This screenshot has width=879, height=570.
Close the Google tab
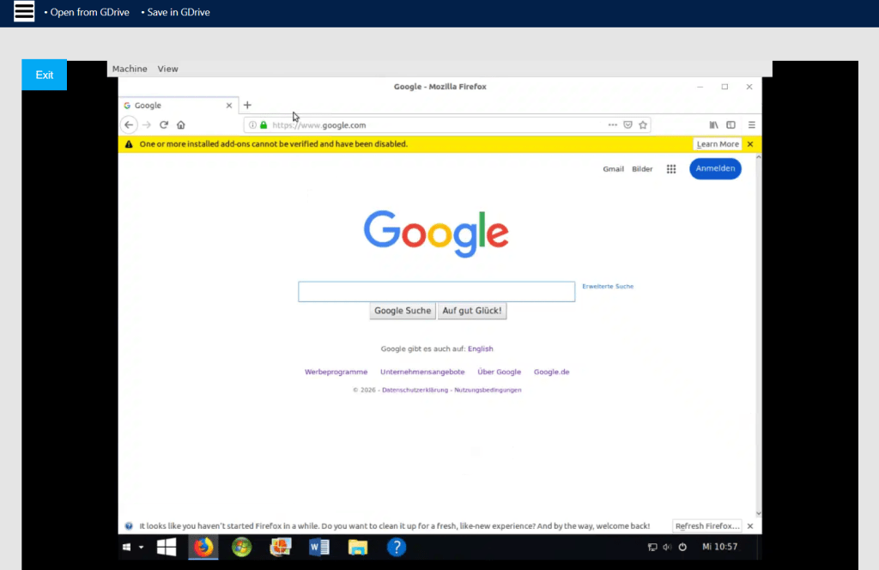228,106
